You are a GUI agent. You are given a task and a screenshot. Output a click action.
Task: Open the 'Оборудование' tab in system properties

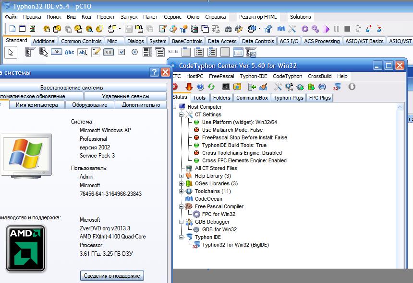click(x=89, y=105)
